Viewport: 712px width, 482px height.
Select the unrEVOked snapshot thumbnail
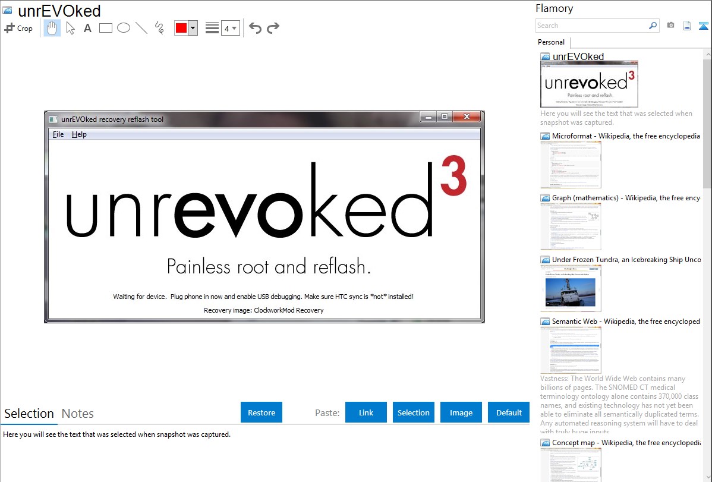[589, 84]
